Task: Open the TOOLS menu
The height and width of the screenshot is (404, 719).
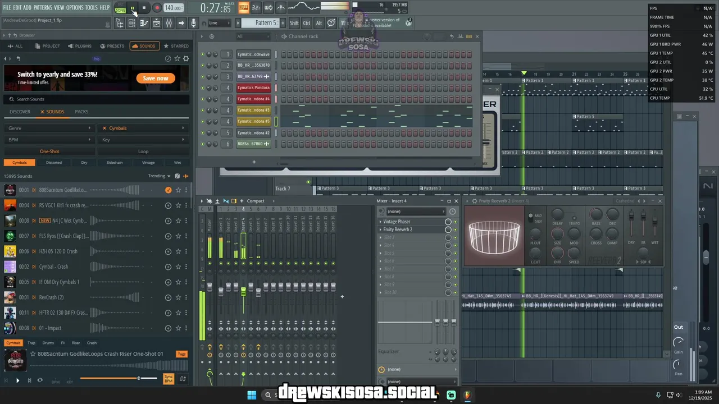Action: [x=91, y=7]
